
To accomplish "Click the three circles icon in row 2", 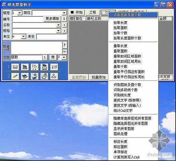I will [x=54, y=76].
